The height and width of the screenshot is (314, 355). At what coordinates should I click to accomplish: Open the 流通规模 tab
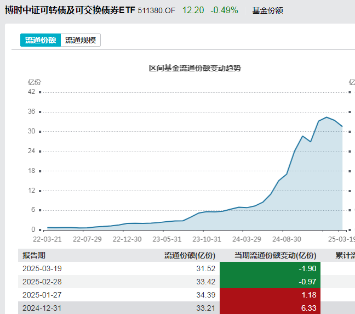coord(81,40)
